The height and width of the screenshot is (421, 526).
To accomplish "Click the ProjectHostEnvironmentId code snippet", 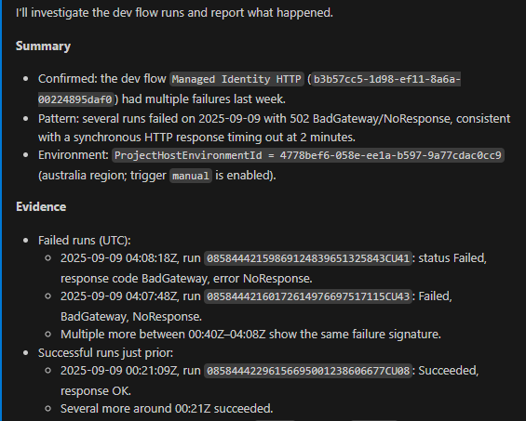I will point(307,155).
